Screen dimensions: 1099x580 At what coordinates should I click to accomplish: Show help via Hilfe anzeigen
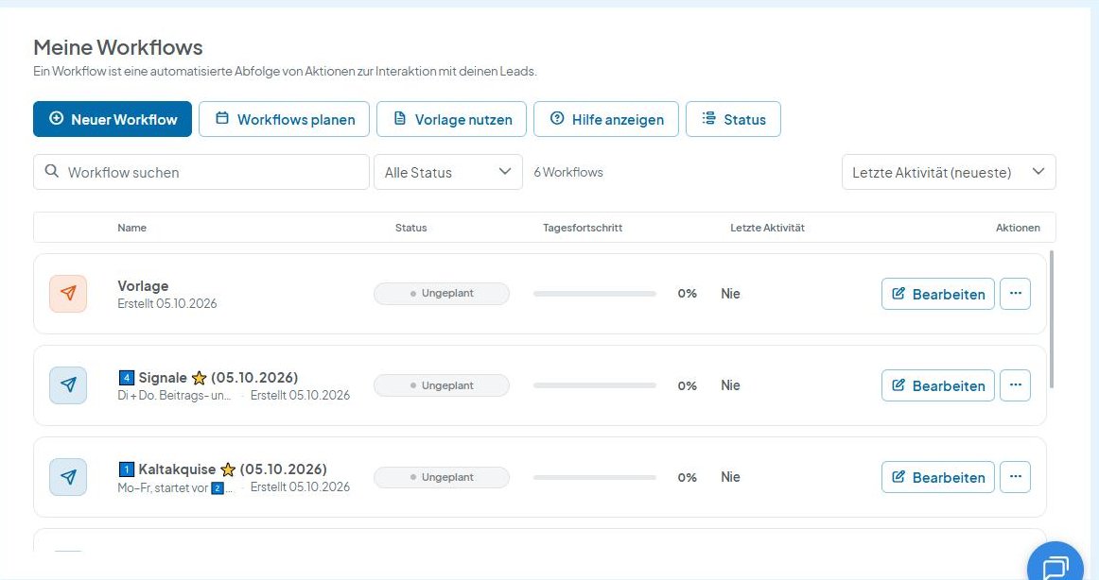(x=606, y=119)
